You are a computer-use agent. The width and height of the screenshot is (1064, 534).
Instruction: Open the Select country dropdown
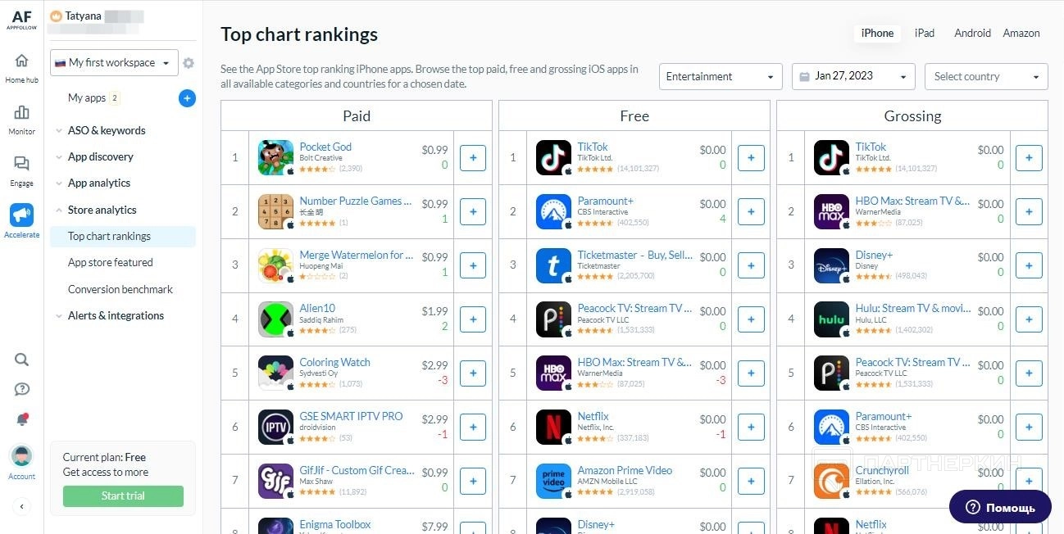tap(986, 77)
